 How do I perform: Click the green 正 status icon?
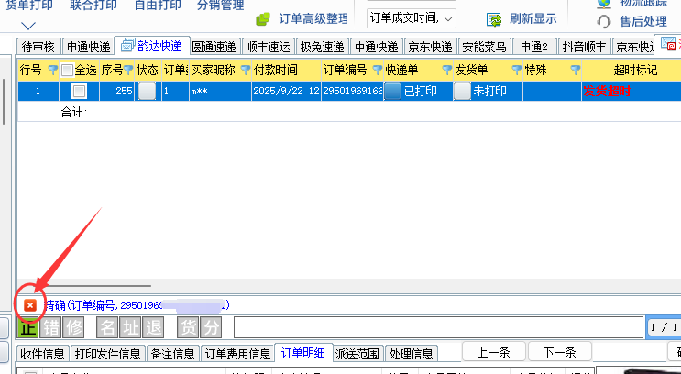28,327
